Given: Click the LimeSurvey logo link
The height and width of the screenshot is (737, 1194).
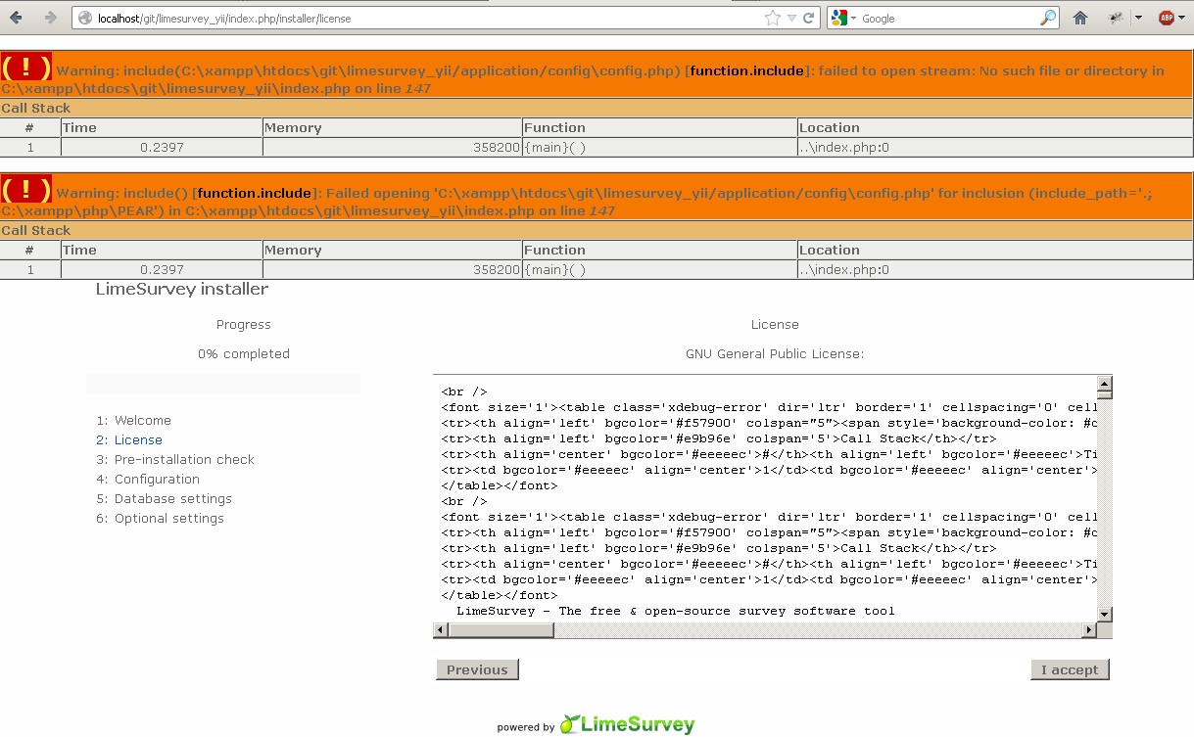Looking at the screenshot, I should pyautogui.click(x=627, y=725).
